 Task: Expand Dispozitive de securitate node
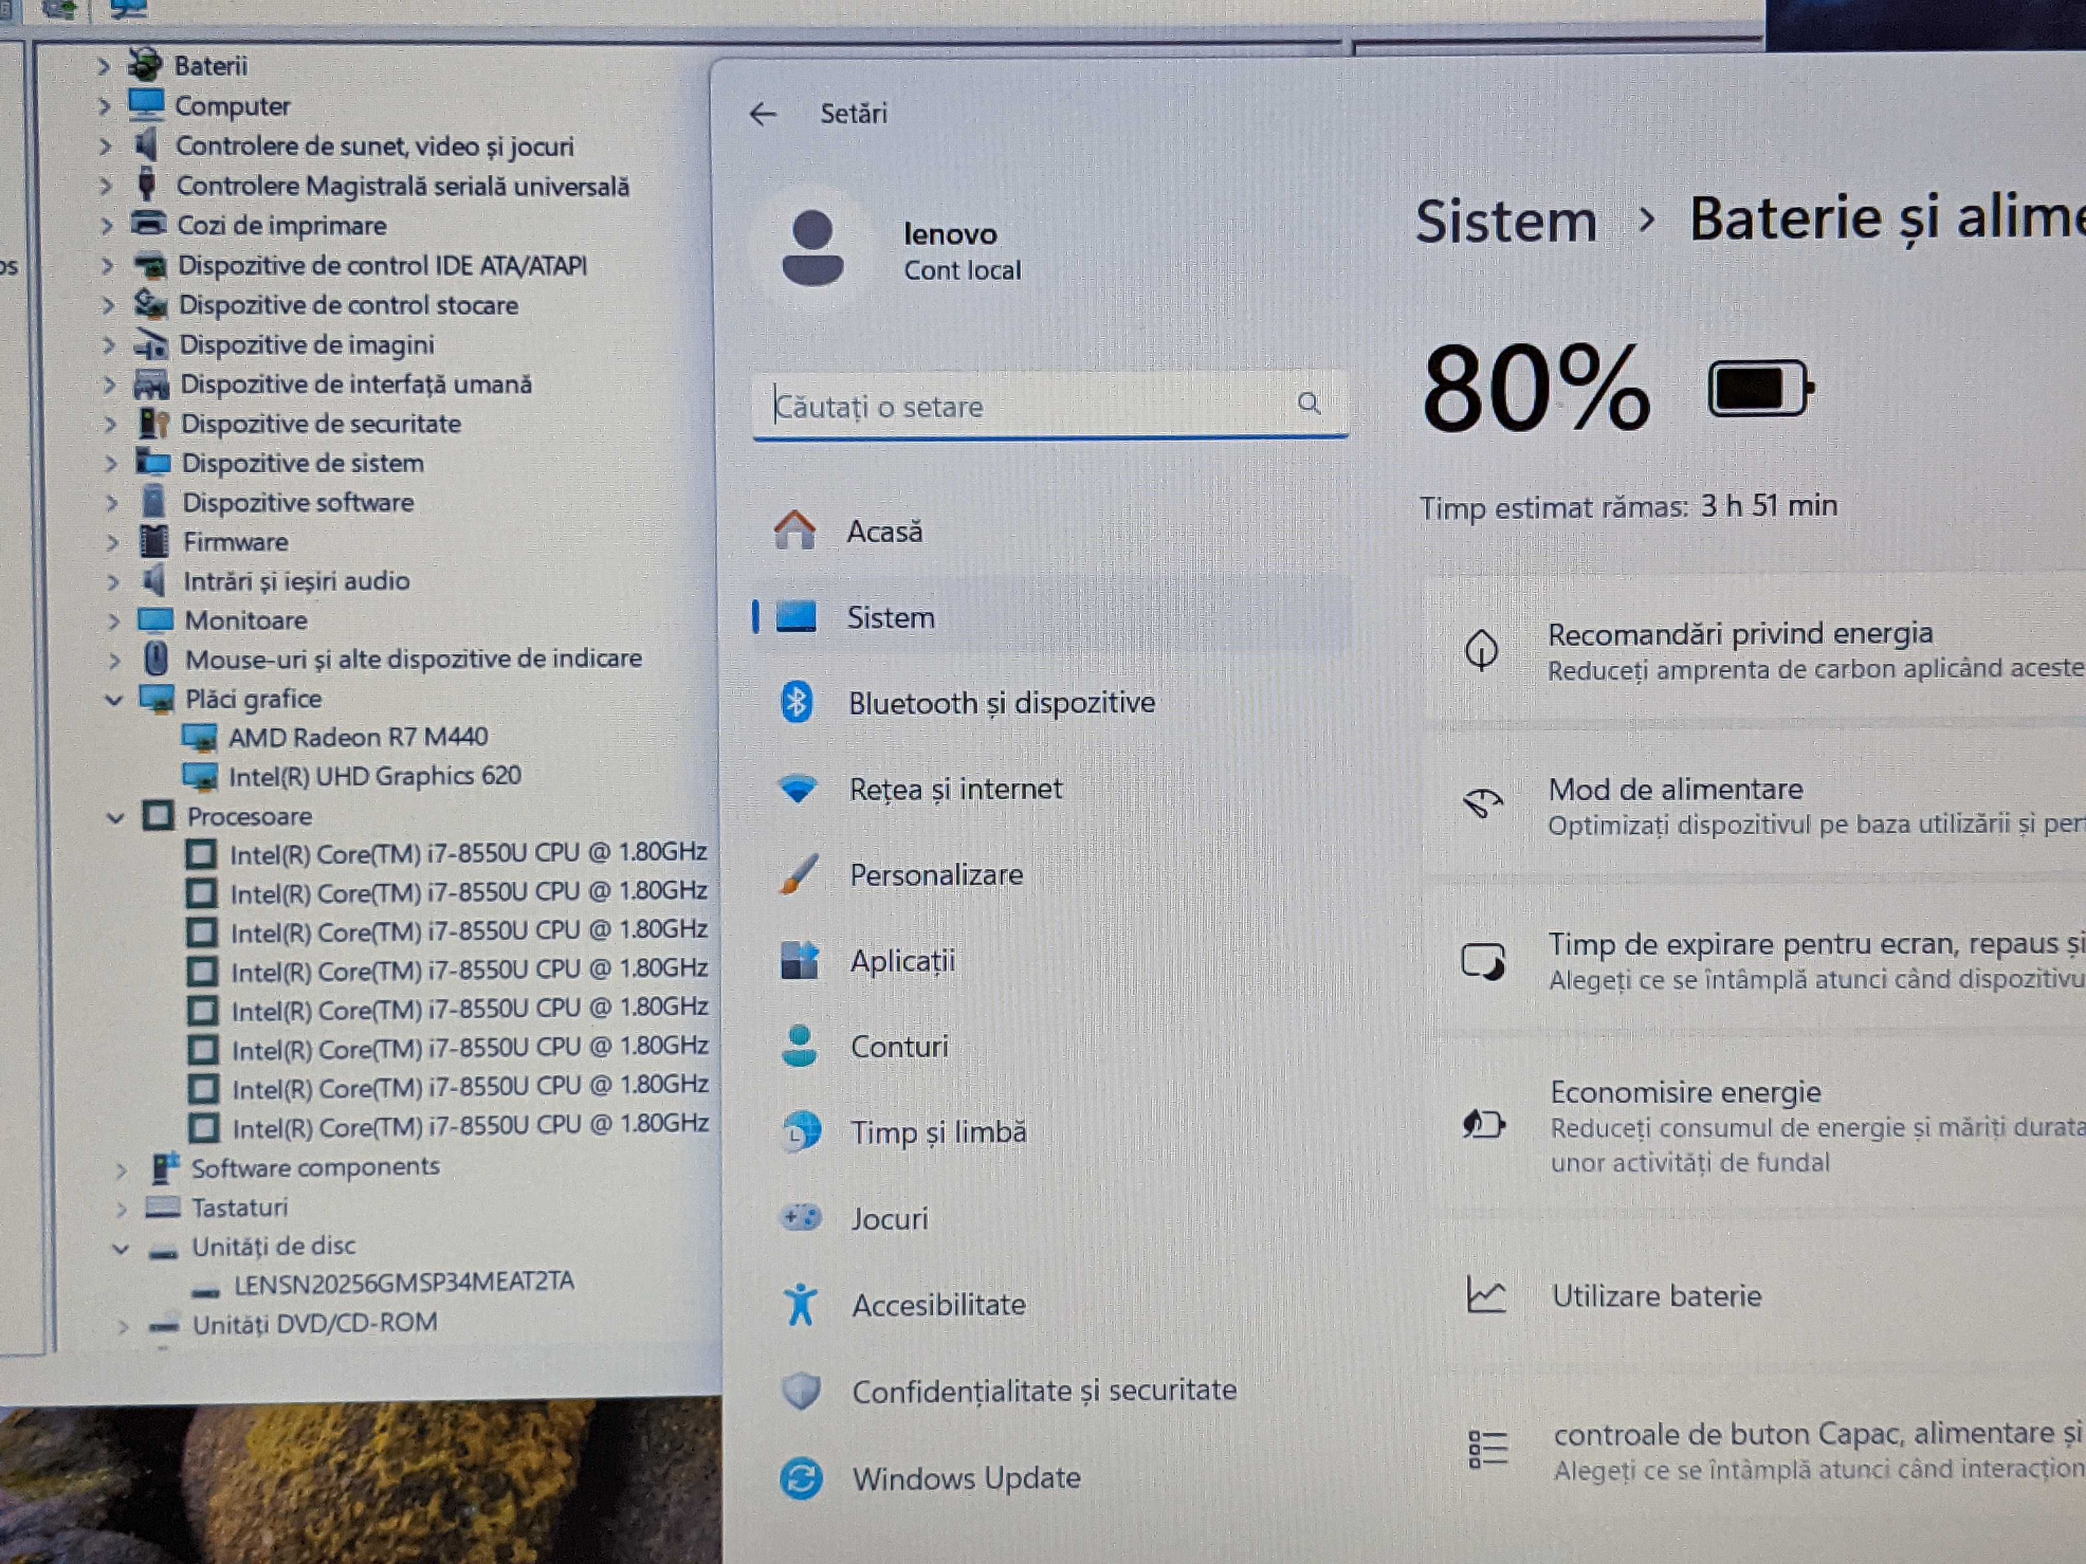point(110,424)
